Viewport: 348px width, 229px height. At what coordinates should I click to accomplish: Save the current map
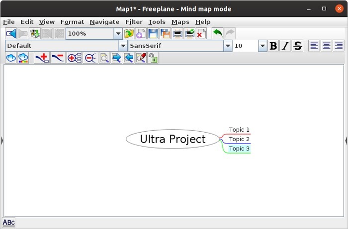[153, 34]
